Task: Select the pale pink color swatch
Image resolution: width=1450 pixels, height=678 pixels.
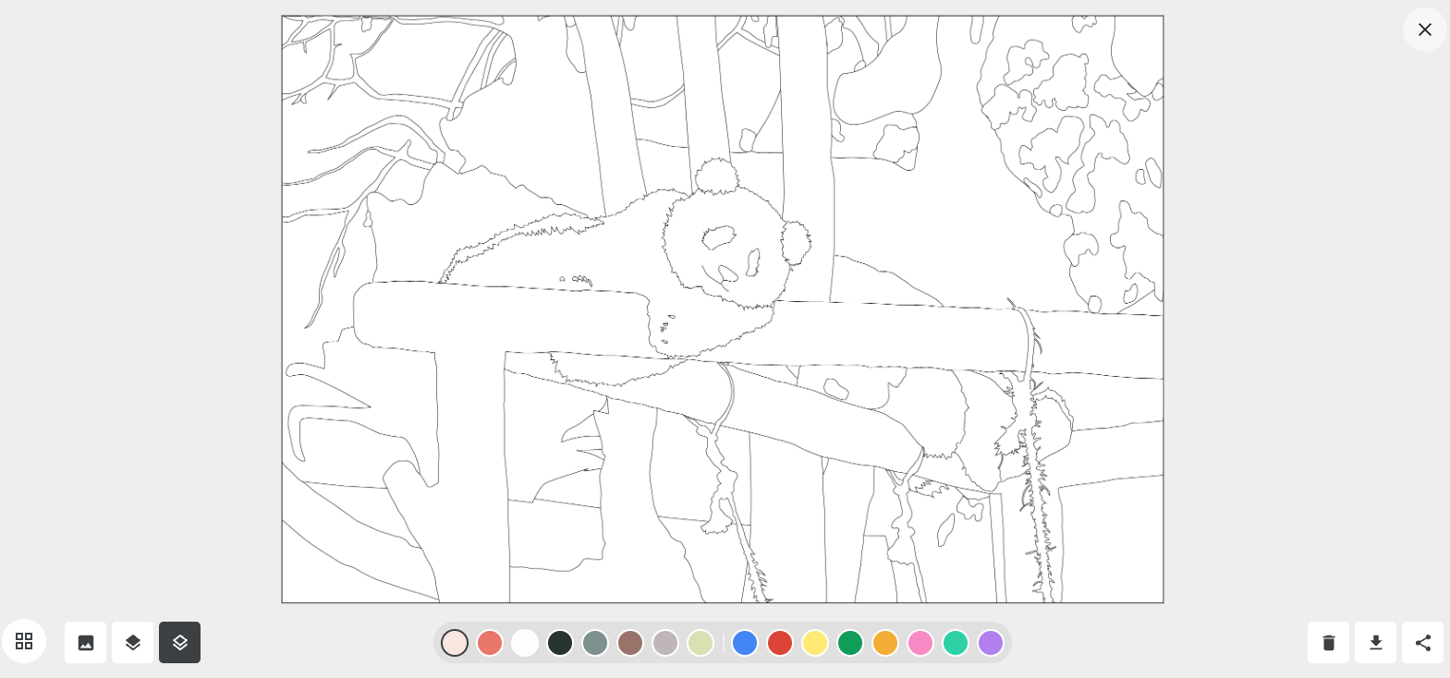Action: (455, 643)
